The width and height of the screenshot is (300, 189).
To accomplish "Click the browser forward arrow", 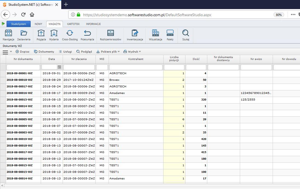I will [14, 15].
